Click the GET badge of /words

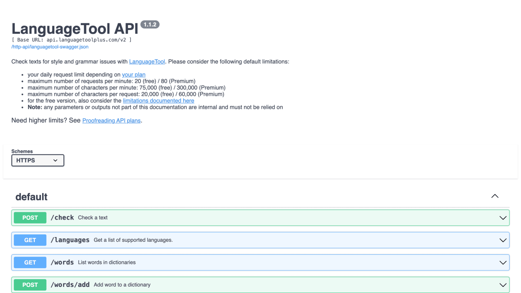click(30, 262)
